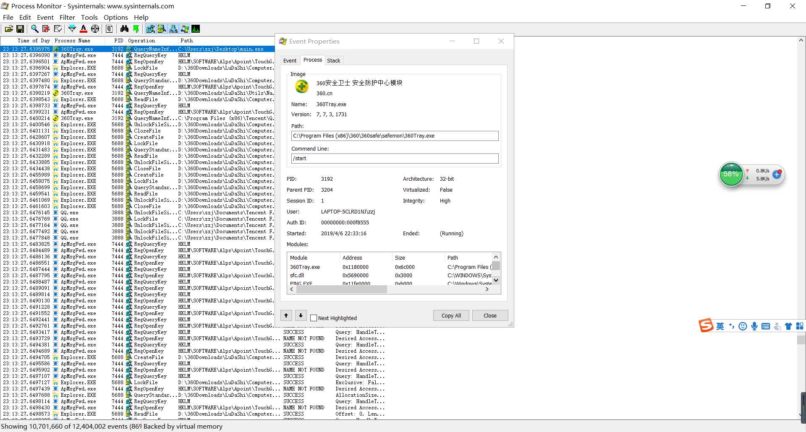Click the Find binoculars icon
This screenshot has height=432, width=806.
(x=124, y=29)
